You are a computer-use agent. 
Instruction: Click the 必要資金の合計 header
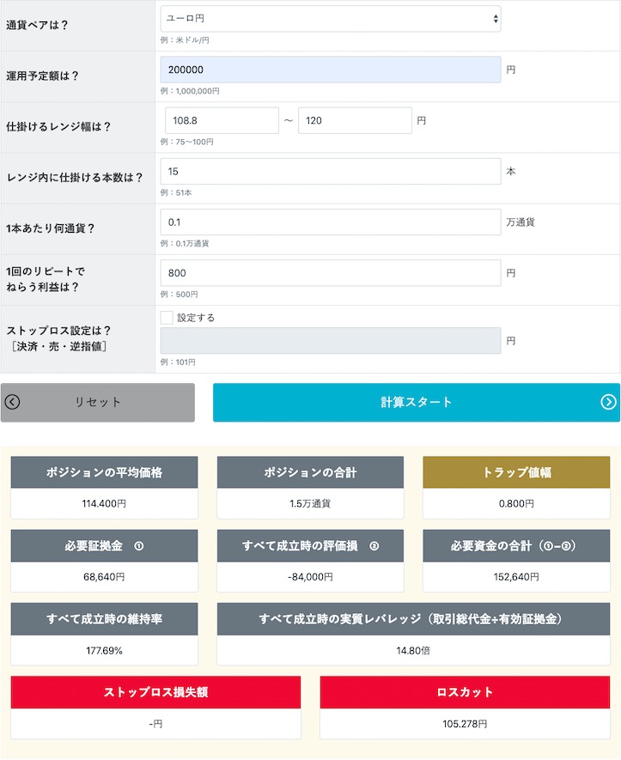516,546
